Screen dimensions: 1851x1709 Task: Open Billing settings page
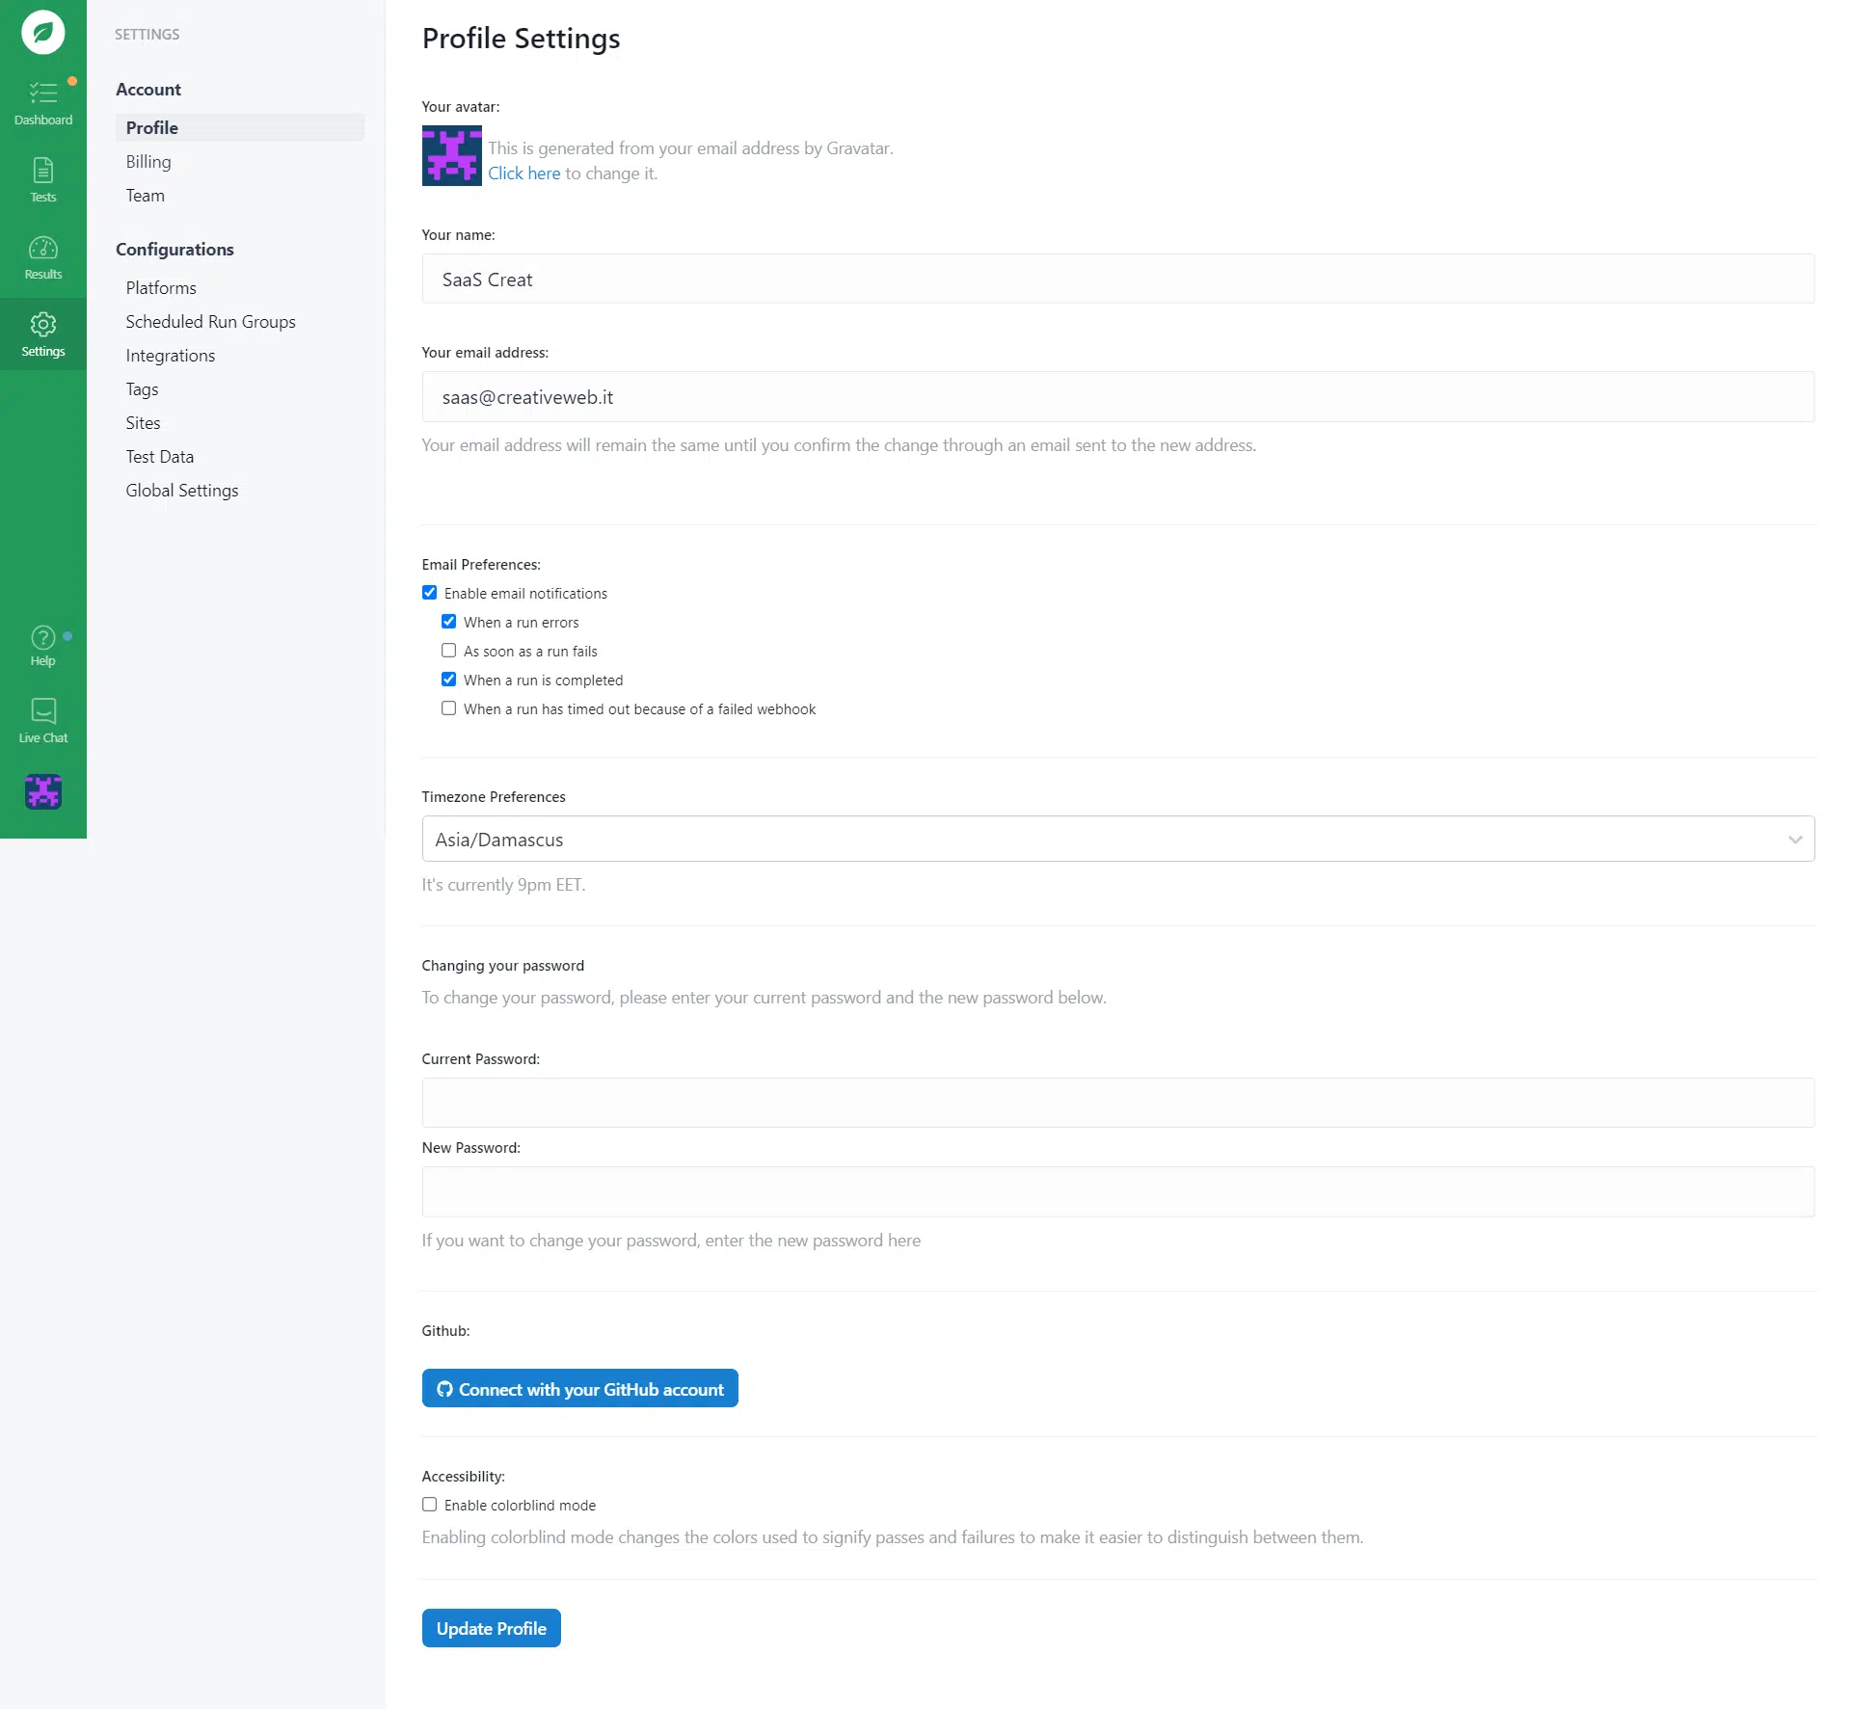tap(148, 162)
